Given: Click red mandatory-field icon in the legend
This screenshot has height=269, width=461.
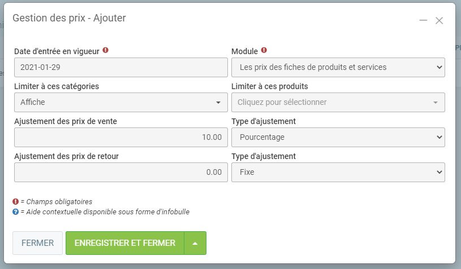Looking at the screenshot, I should [x=16, y=201].
